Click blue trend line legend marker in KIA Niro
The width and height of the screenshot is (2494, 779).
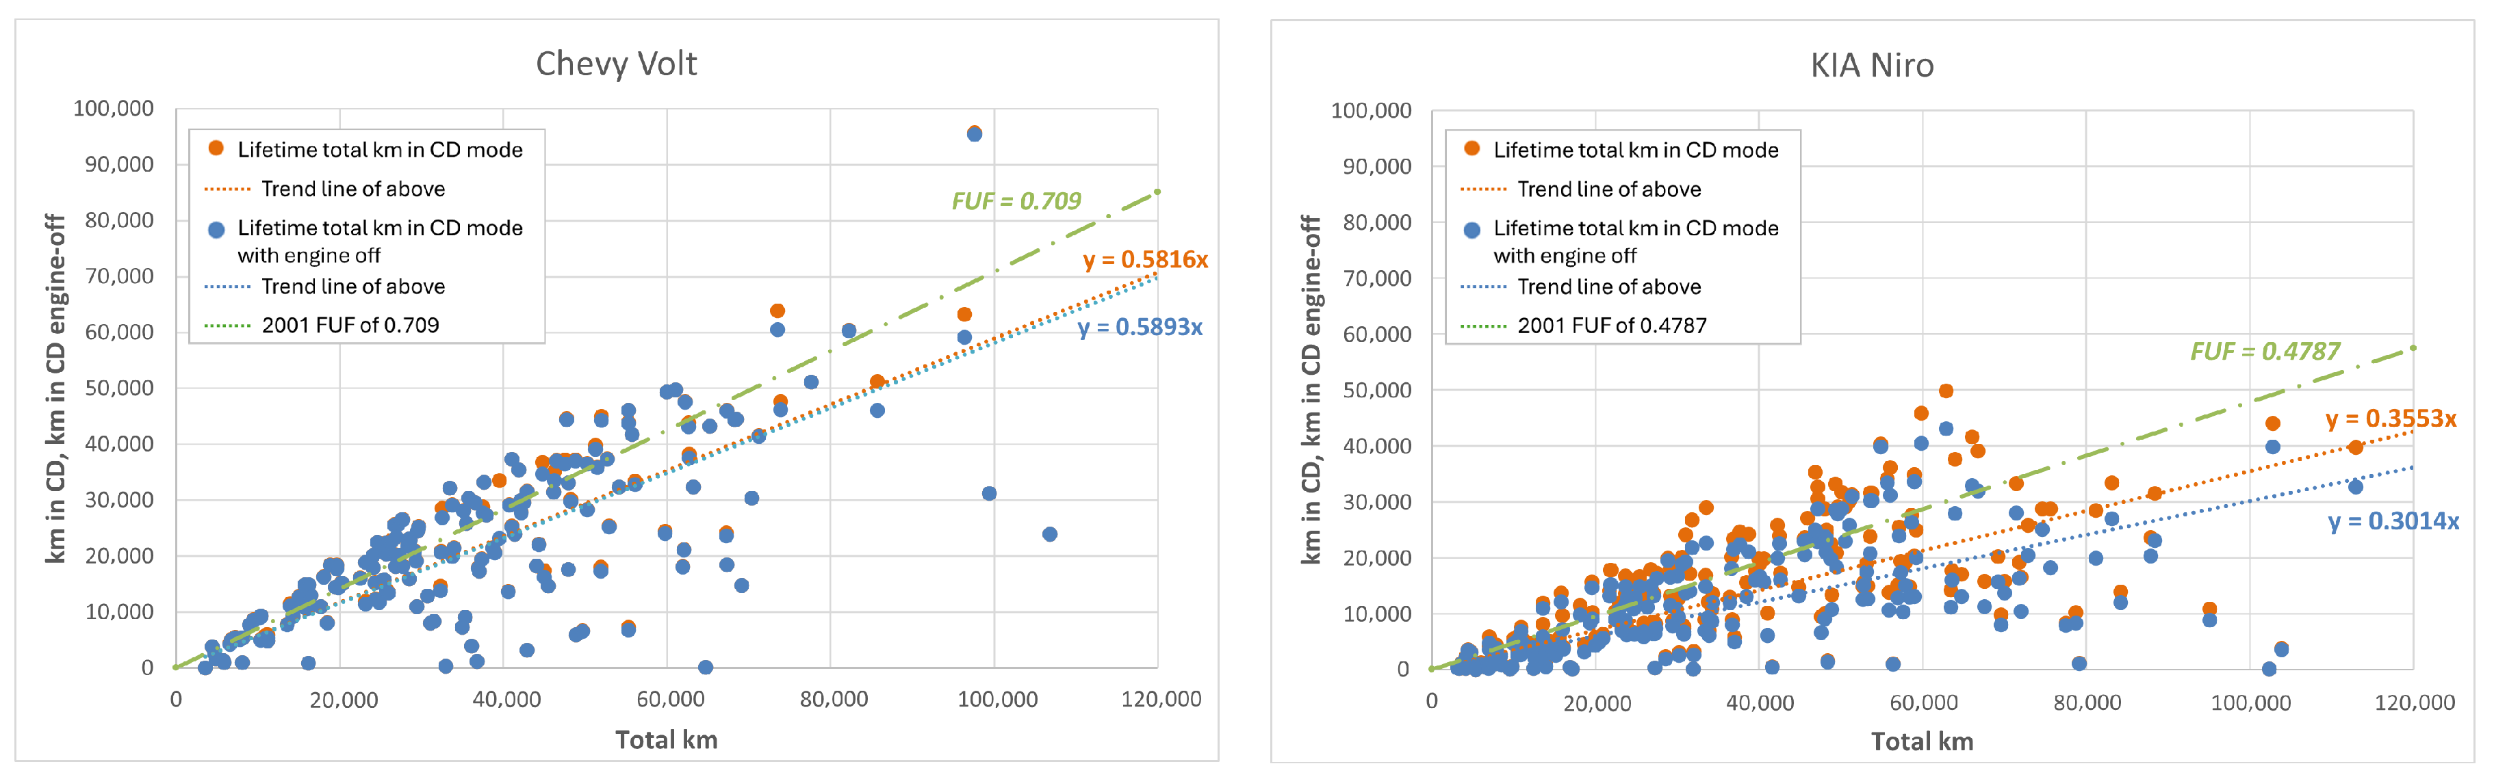point(1483,287)
